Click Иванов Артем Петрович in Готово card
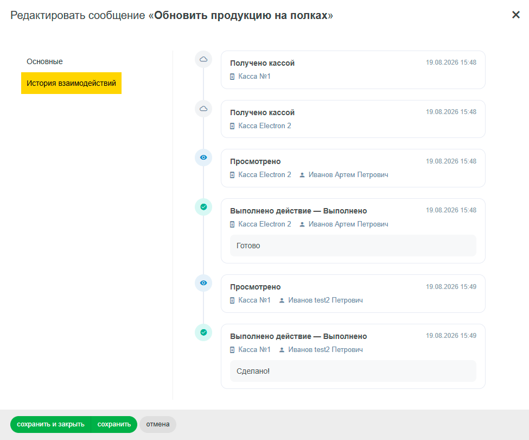Screen dimensions: 529x440 tap(348, 224)
